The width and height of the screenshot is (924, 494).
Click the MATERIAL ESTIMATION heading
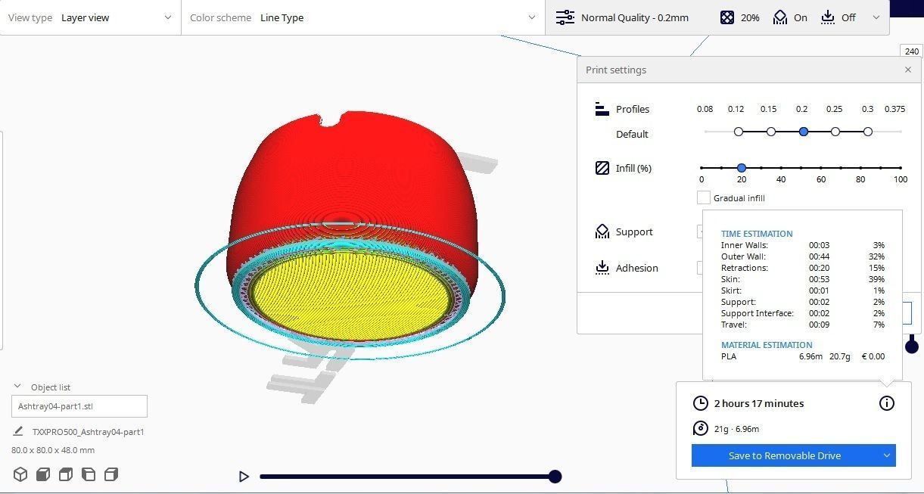pyautogui.click(x=767, y=345)
